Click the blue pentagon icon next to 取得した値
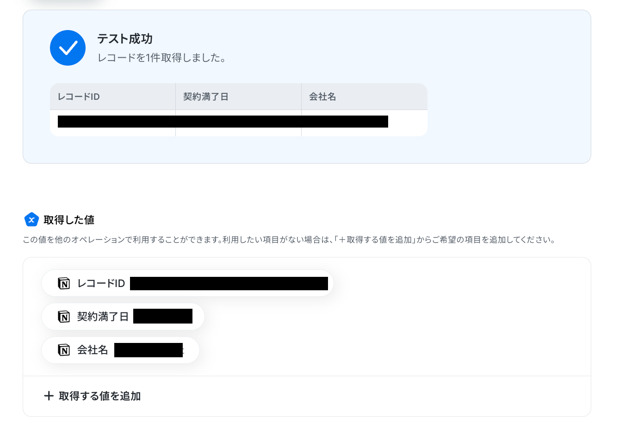The width and height of the screenshot is (619, 440). click(x=31, y=220)
